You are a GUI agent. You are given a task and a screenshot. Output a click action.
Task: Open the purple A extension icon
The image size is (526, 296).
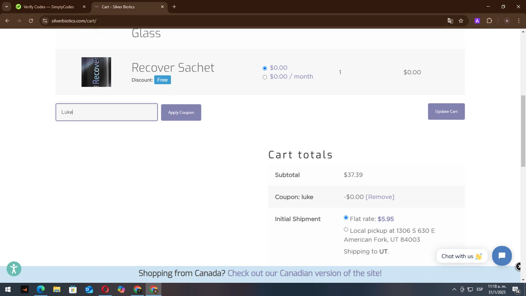(x=477, y=21)
